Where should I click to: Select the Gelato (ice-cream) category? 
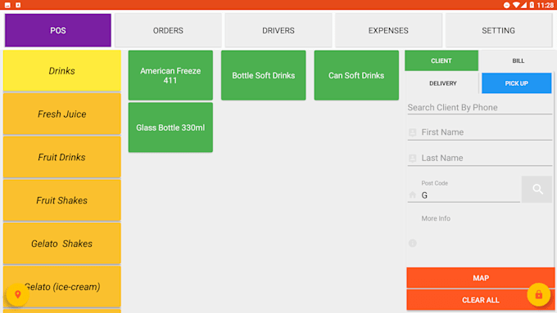[x=61, y=286]
